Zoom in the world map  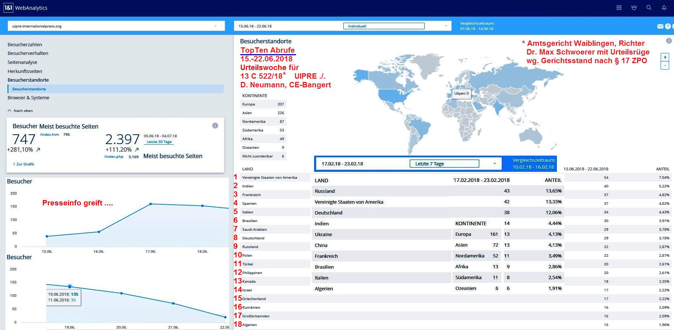[665, 57]
